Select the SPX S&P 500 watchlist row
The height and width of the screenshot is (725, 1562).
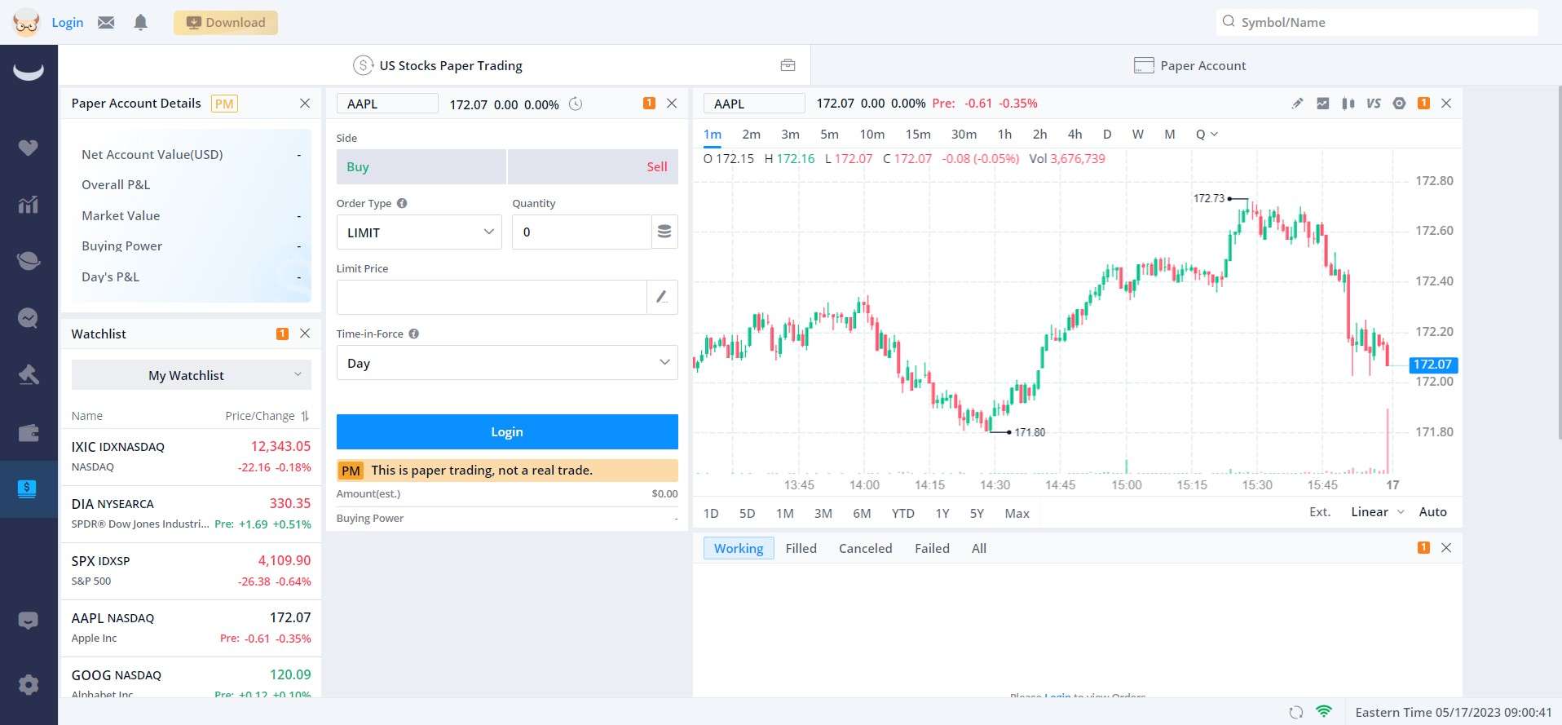191,571
